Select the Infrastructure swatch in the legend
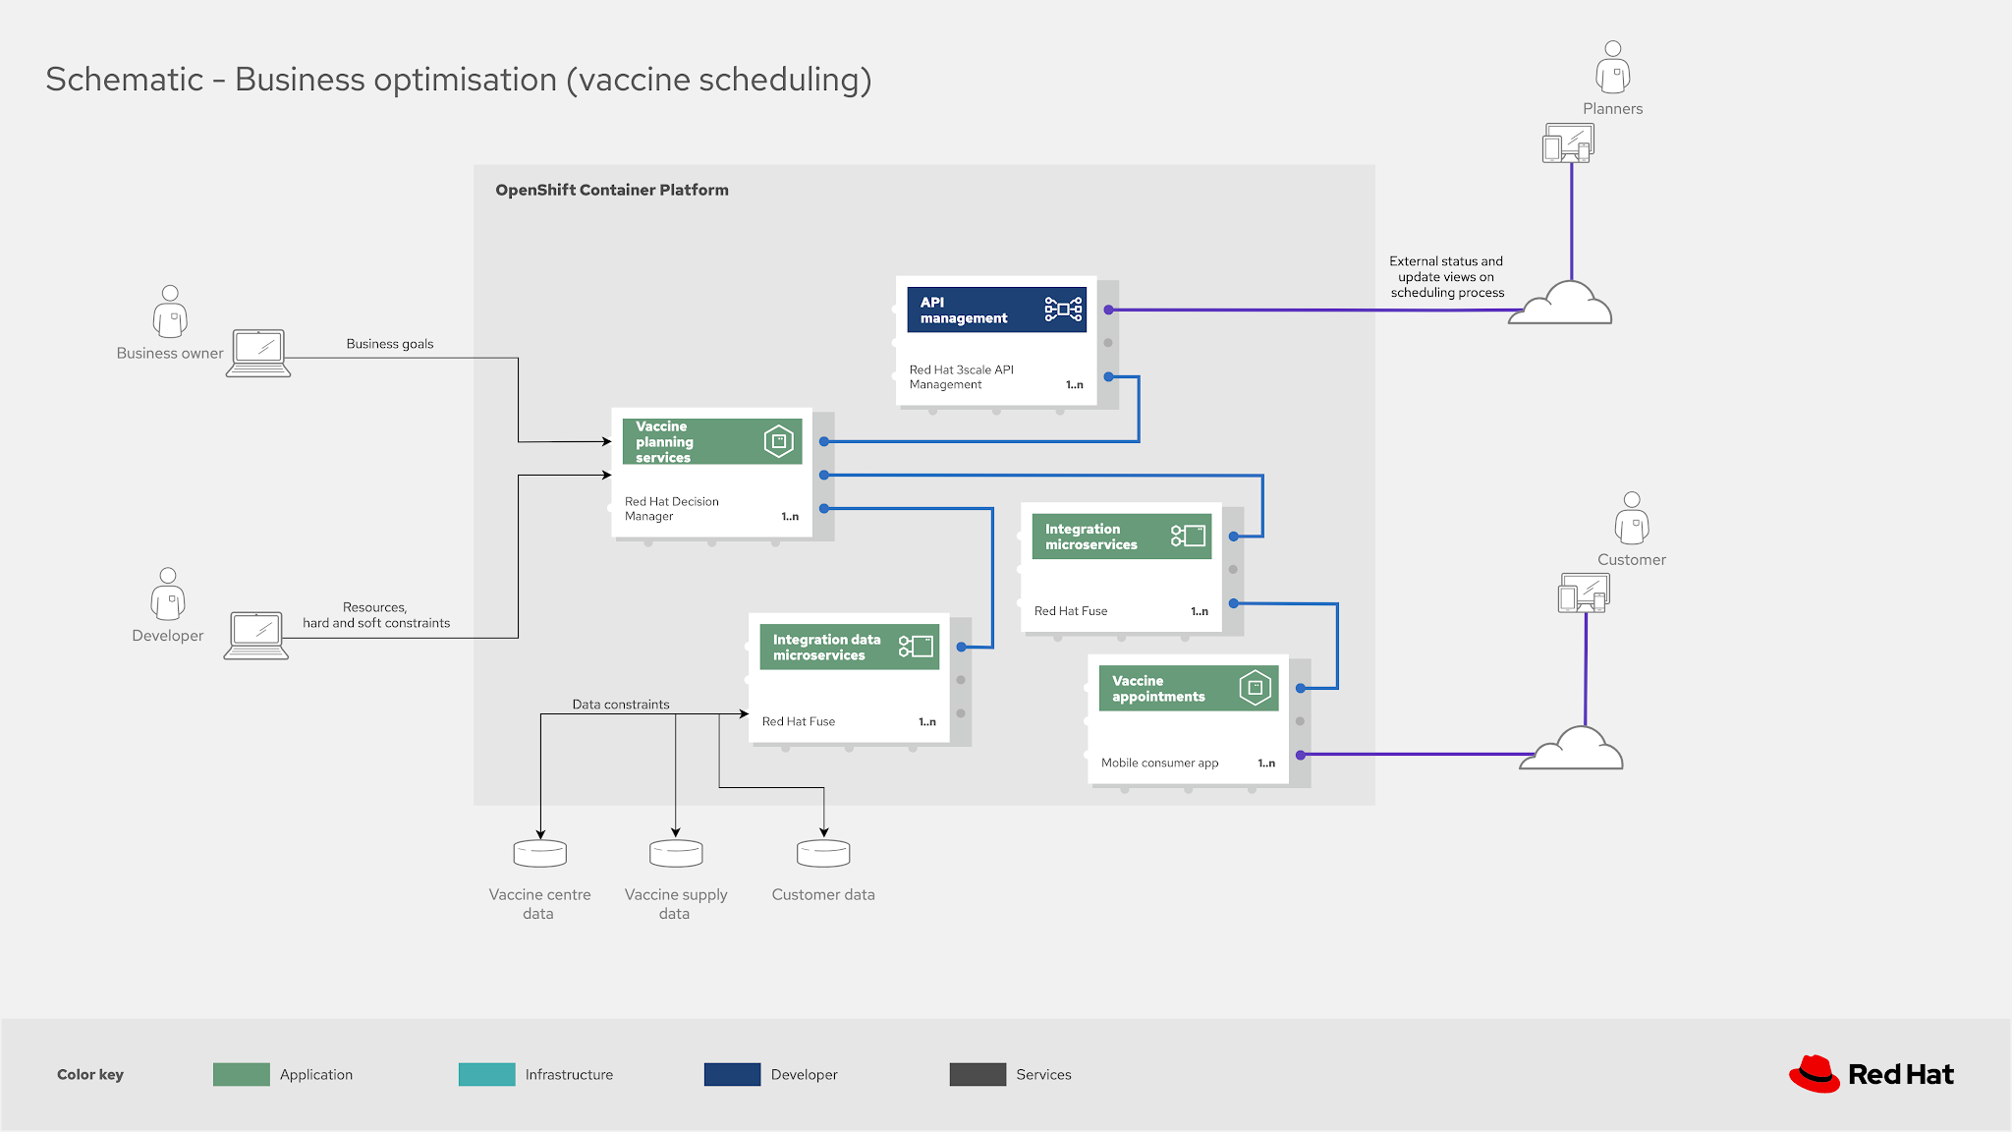The height and width of the screenshot is (1132, 2012). (486, 1074)
